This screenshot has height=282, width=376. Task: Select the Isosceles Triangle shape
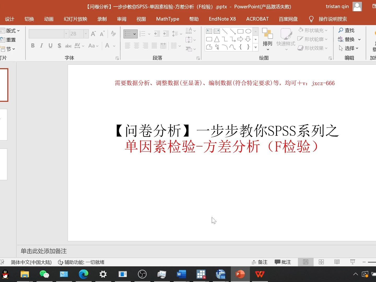point(217,39)
